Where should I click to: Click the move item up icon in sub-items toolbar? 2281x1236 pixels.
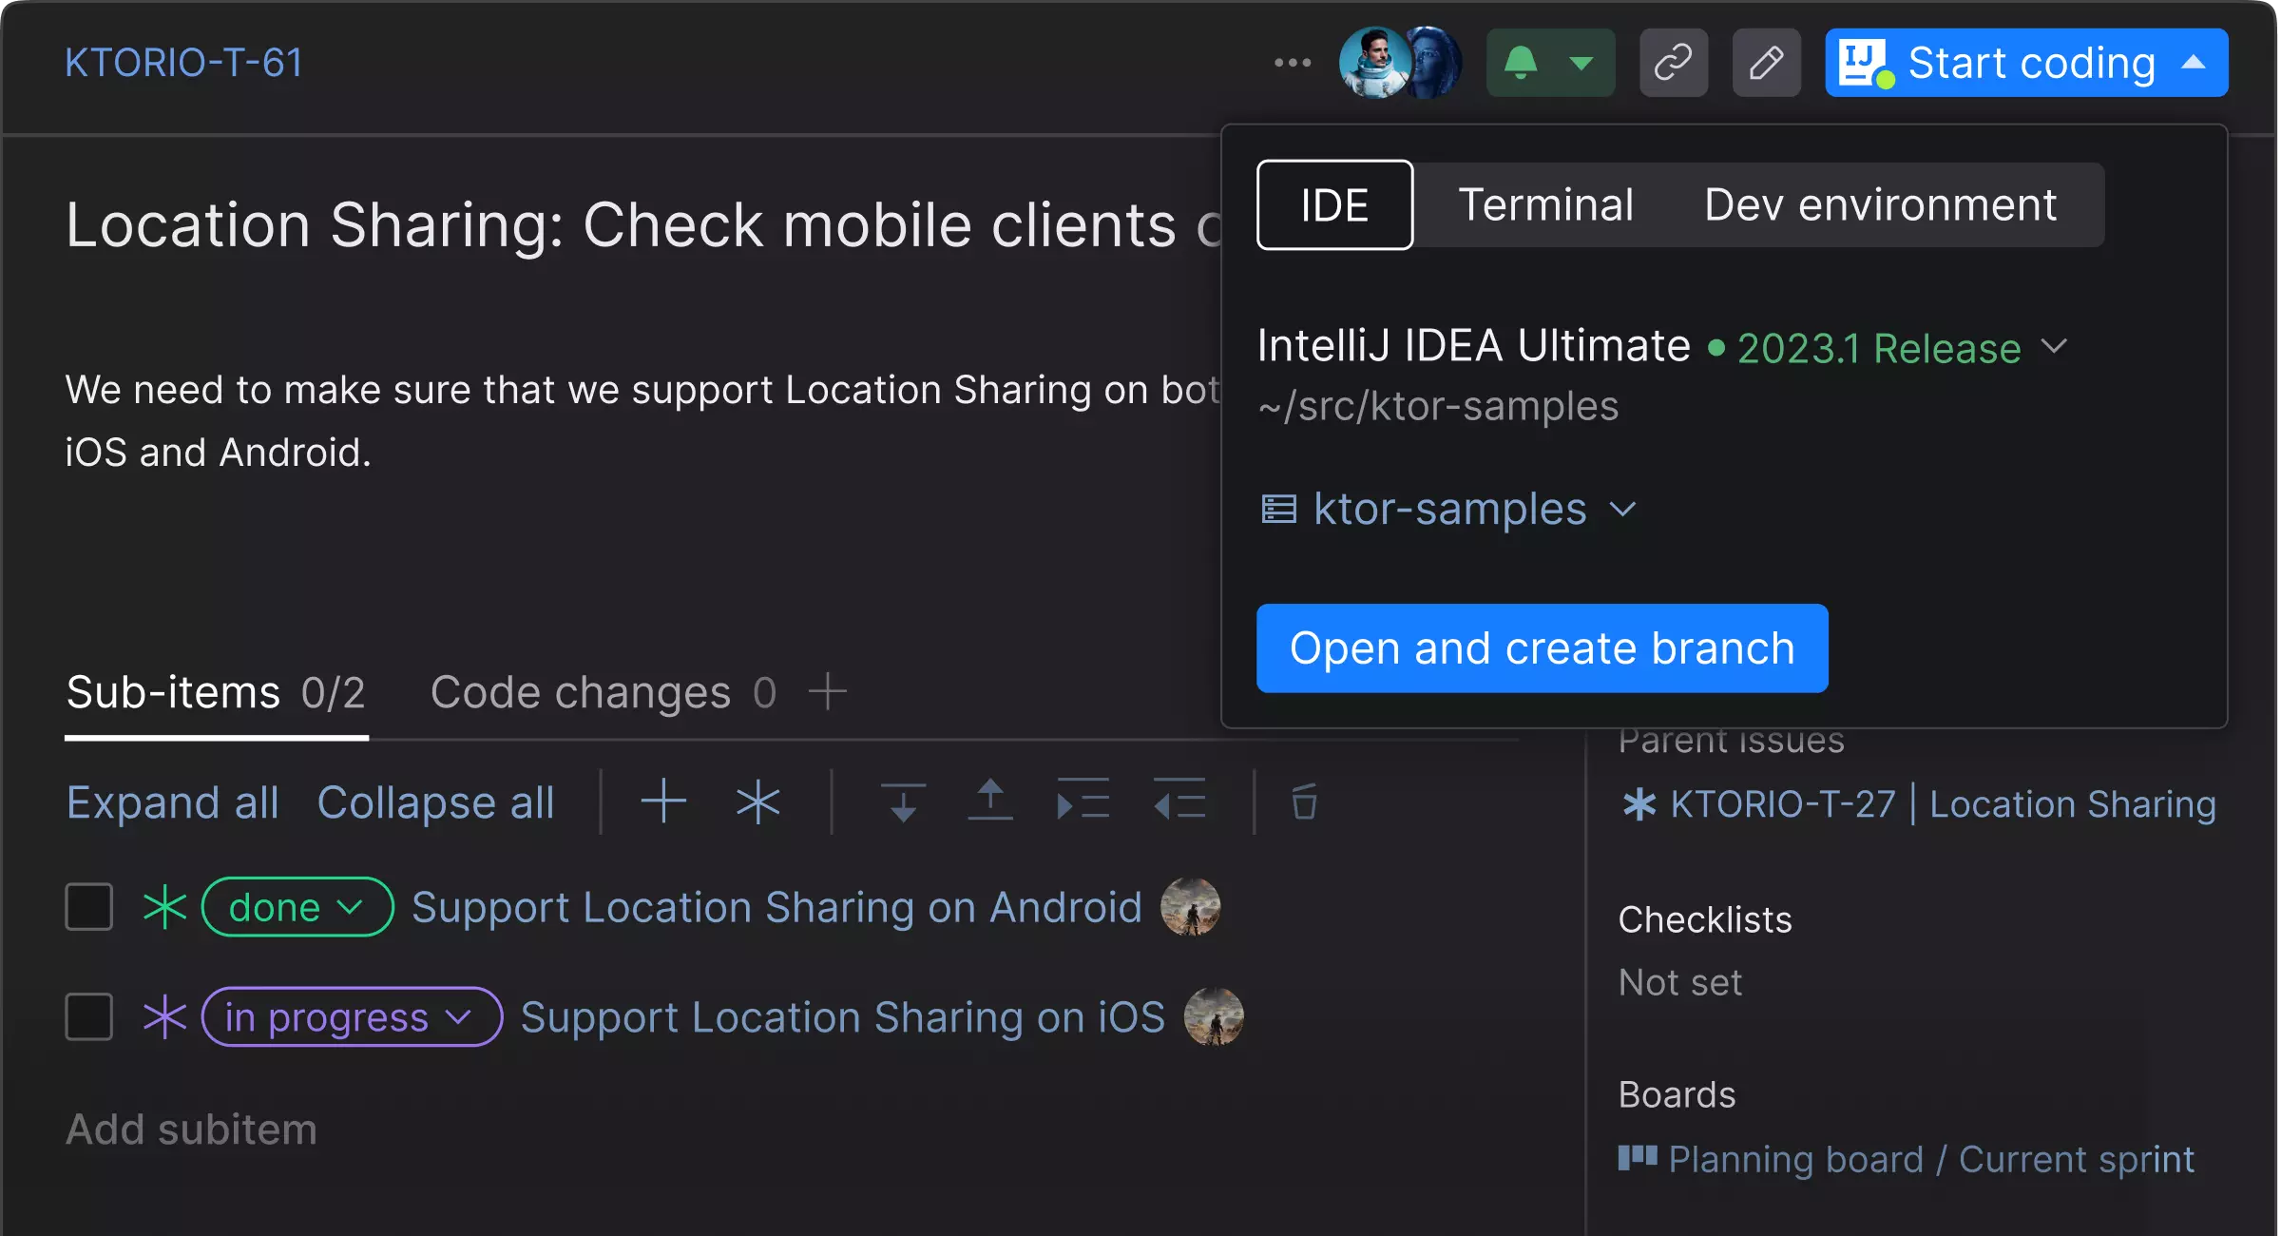(x=988, y=802)
